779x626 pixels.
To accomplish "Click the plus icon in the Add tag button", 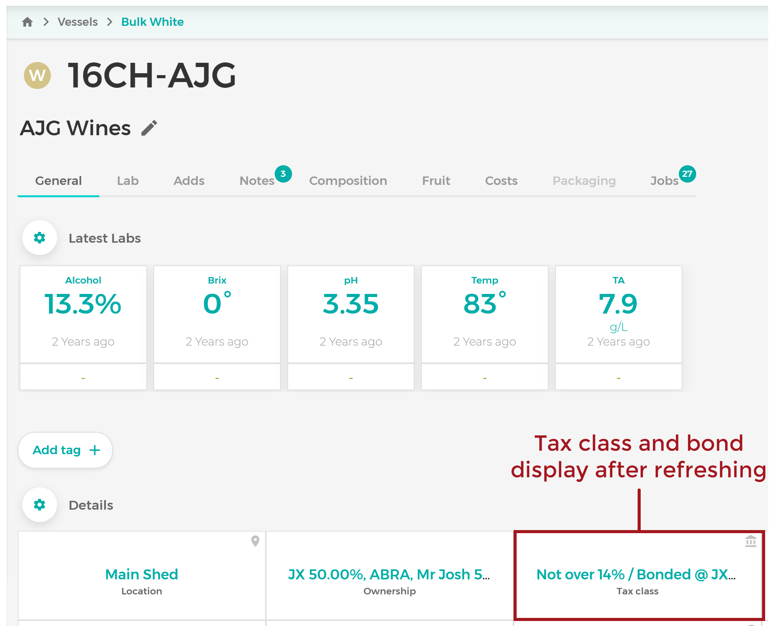I will pos(94,450).
